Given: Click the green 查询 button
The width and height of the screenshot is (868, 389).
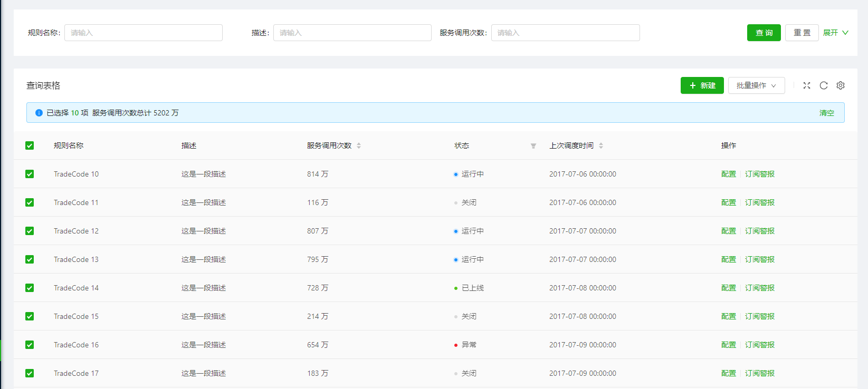Looking at the screenshot, I should point(764,33).
